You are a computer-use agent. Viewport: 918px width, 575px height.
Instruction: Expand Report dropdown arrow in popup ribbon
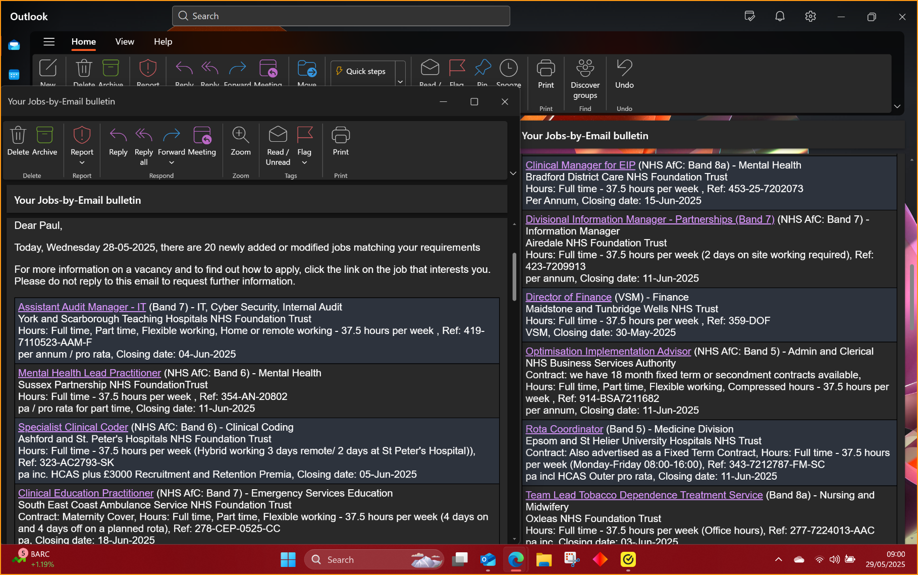click(x=82, y=162)
